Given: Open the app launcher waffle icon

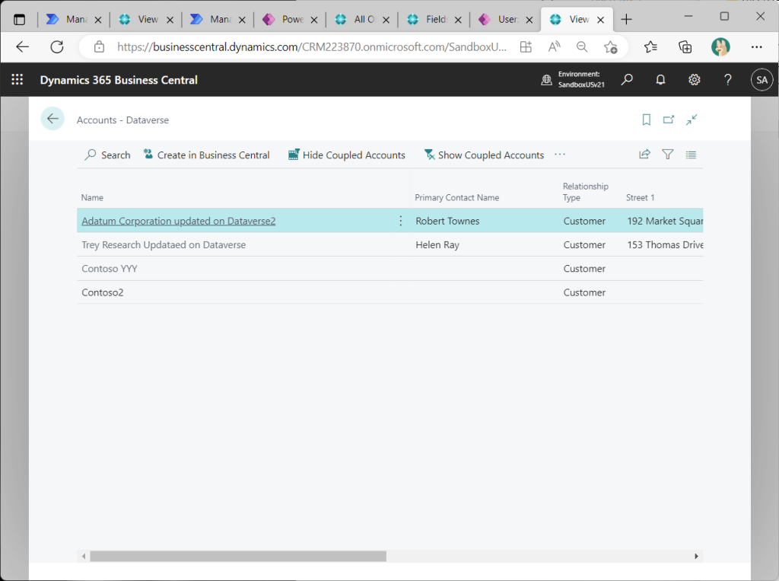Looking at the screenshot, I should pyautogui.click(x=17, y=80).
